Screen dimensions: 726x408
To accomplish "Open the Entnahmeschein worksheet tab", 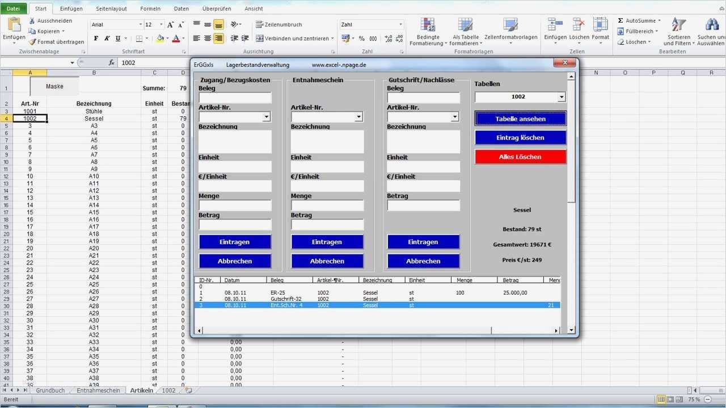I will (99, 390).
